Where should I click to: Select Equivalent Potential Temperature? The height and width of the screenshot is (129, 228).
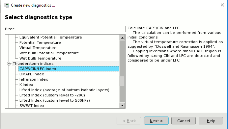51,37
